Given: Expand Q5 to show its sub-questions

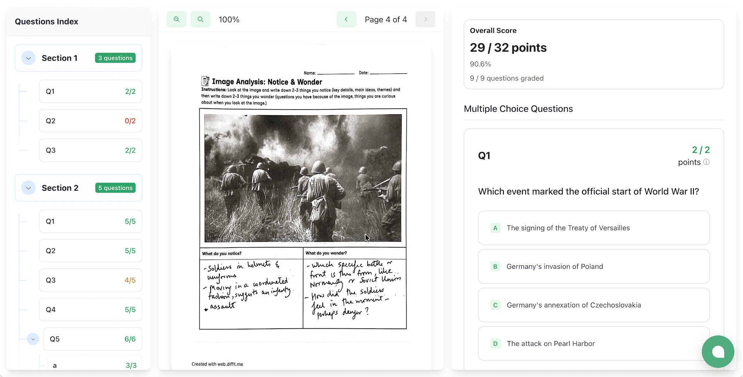Looking at the screenshot, I should click(x=33, y=339).
